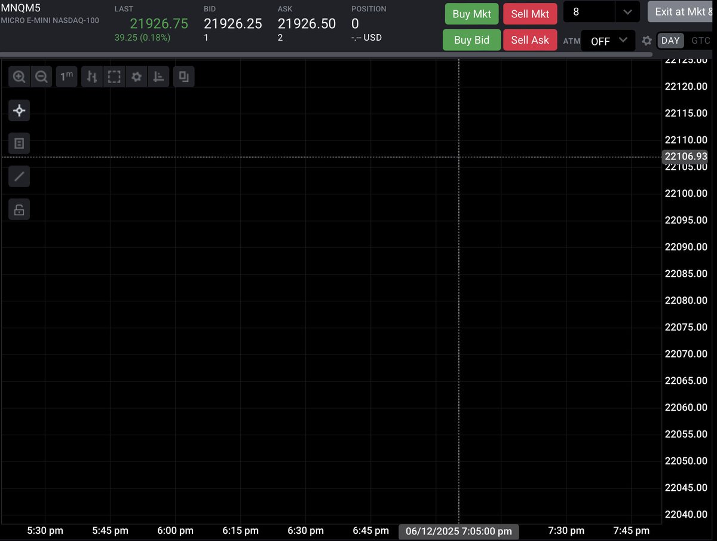Click the 6:45 pm time axis label
Viewport: 717px width, 541px height.
371,531
